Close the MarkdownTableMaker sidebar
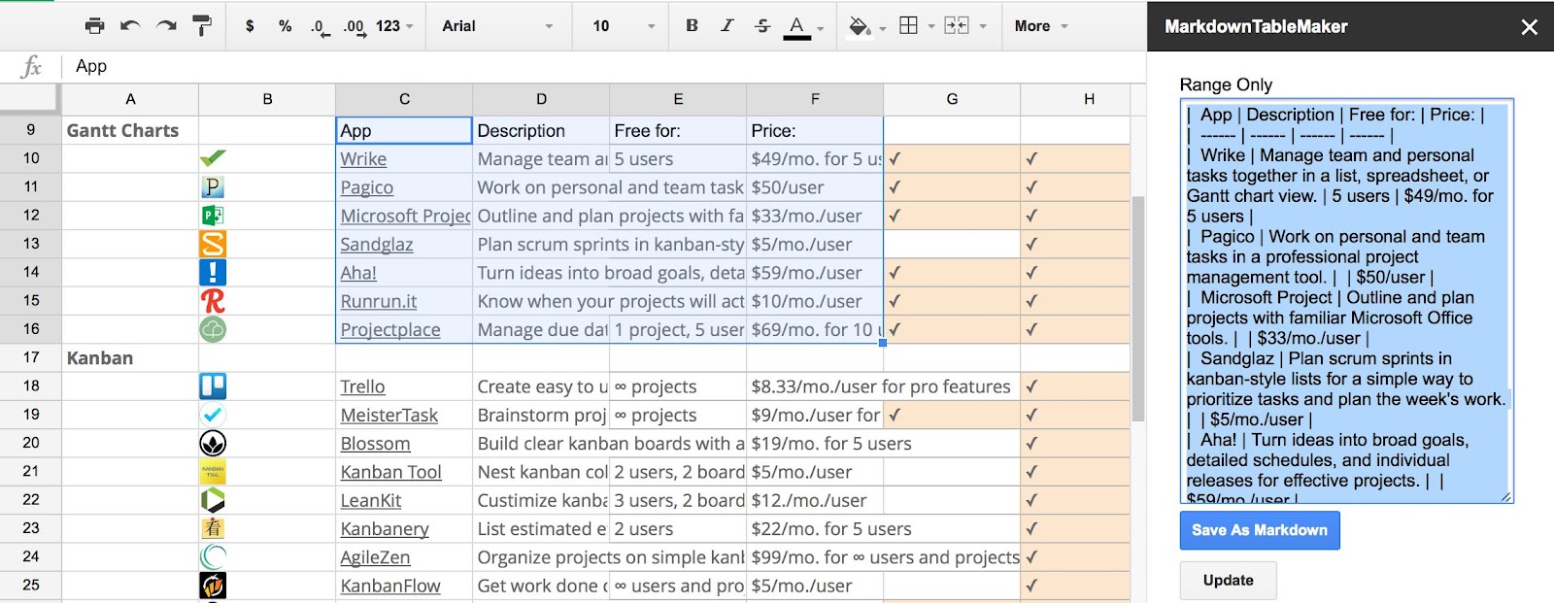Viewport: 1554px width, 603px height. (x=1529, y=27)
